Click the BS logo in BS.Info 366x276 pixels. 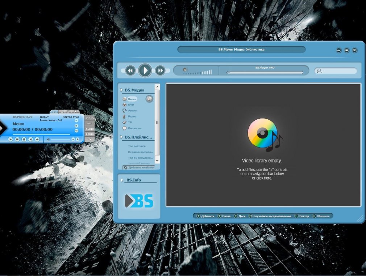click(x=139, y=201)
